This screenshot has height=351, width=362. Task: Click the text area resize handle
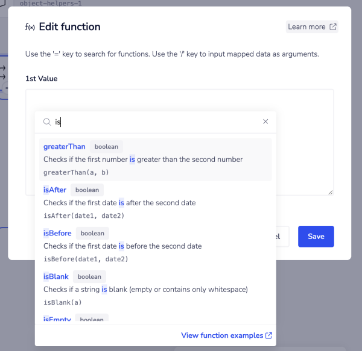tap(330, 192)
